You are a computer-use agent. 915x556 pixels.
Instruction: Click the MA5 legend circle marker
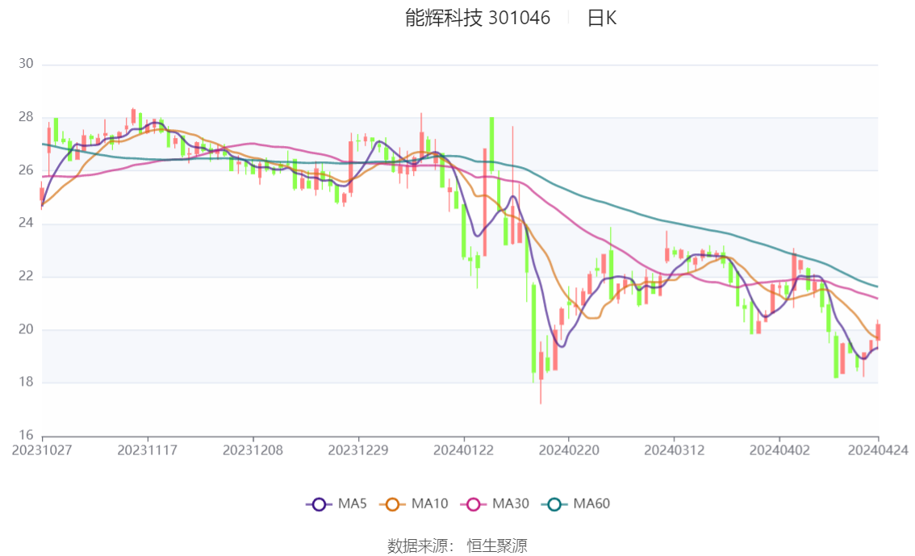click(x=320, y=504)
